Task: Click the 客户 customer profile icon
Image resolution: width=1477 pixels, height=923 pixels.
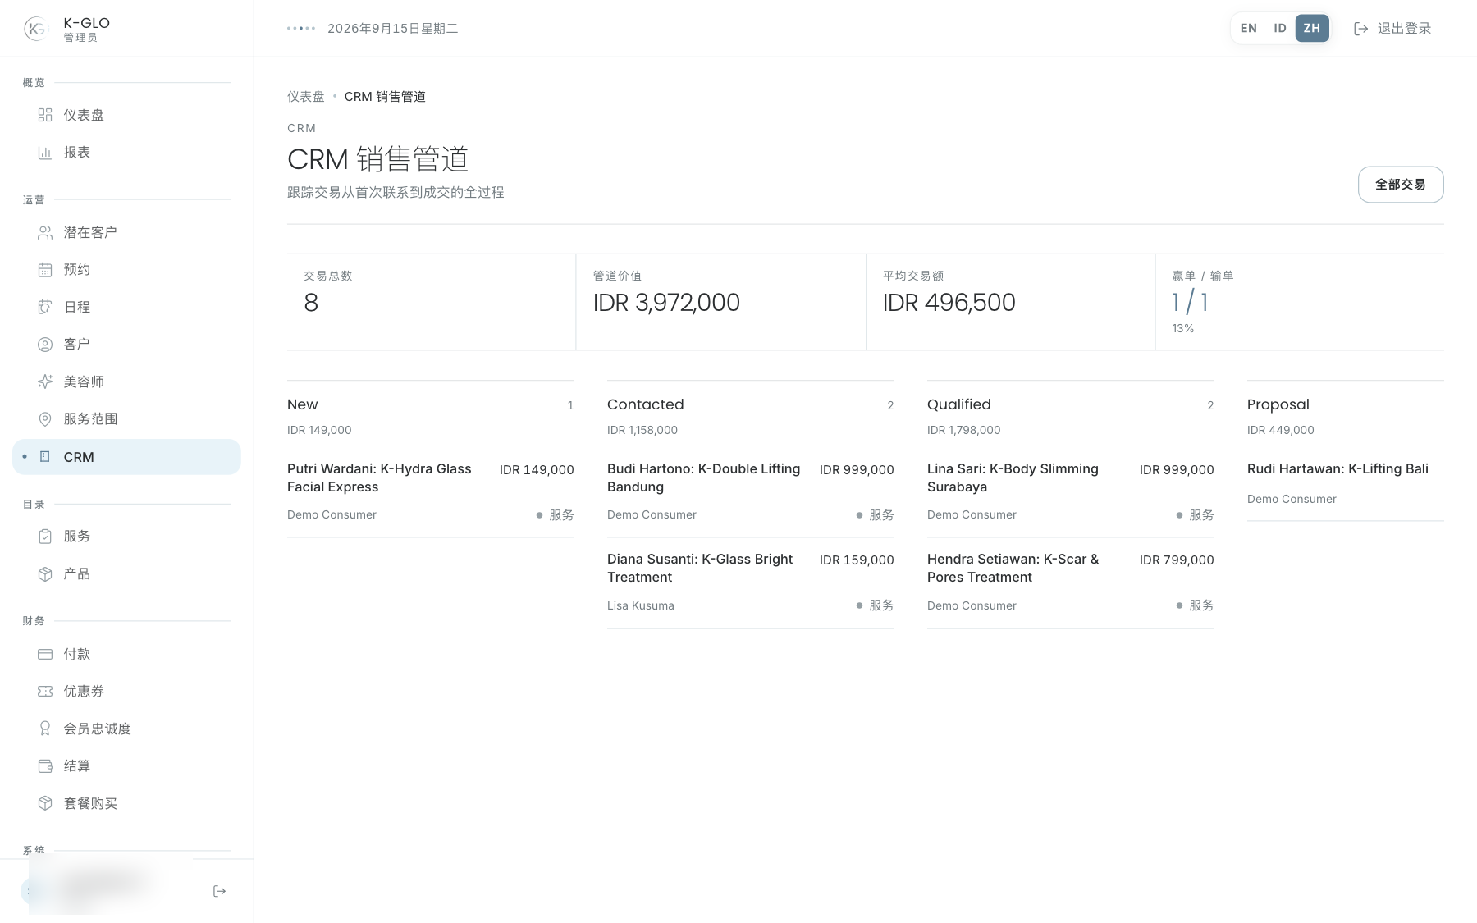Action: tap(45, 345)
